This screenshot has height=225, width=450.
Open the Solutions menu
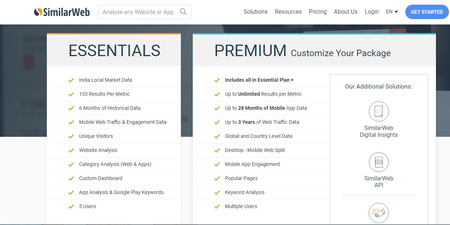[x=255, y=12]
